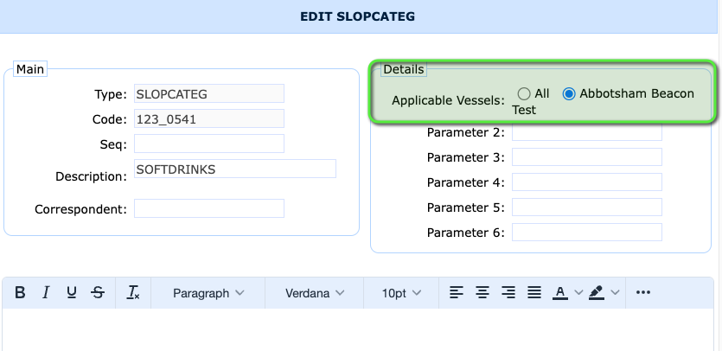The height and width of the screenshot is (351, 722).
Task: Focus the Correspondent input field
Action: coord(208,208)
